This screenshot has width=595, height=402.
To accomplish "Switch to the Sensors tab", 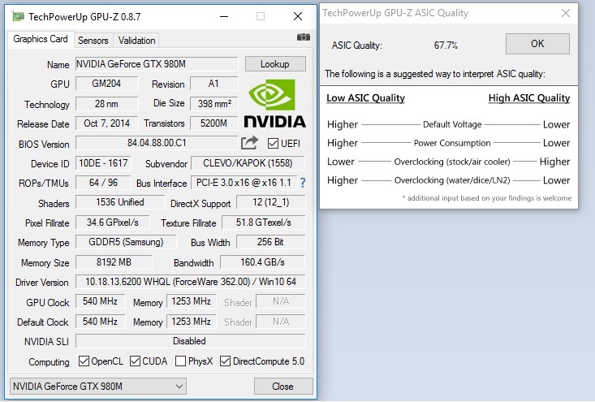I will point(93,41).
